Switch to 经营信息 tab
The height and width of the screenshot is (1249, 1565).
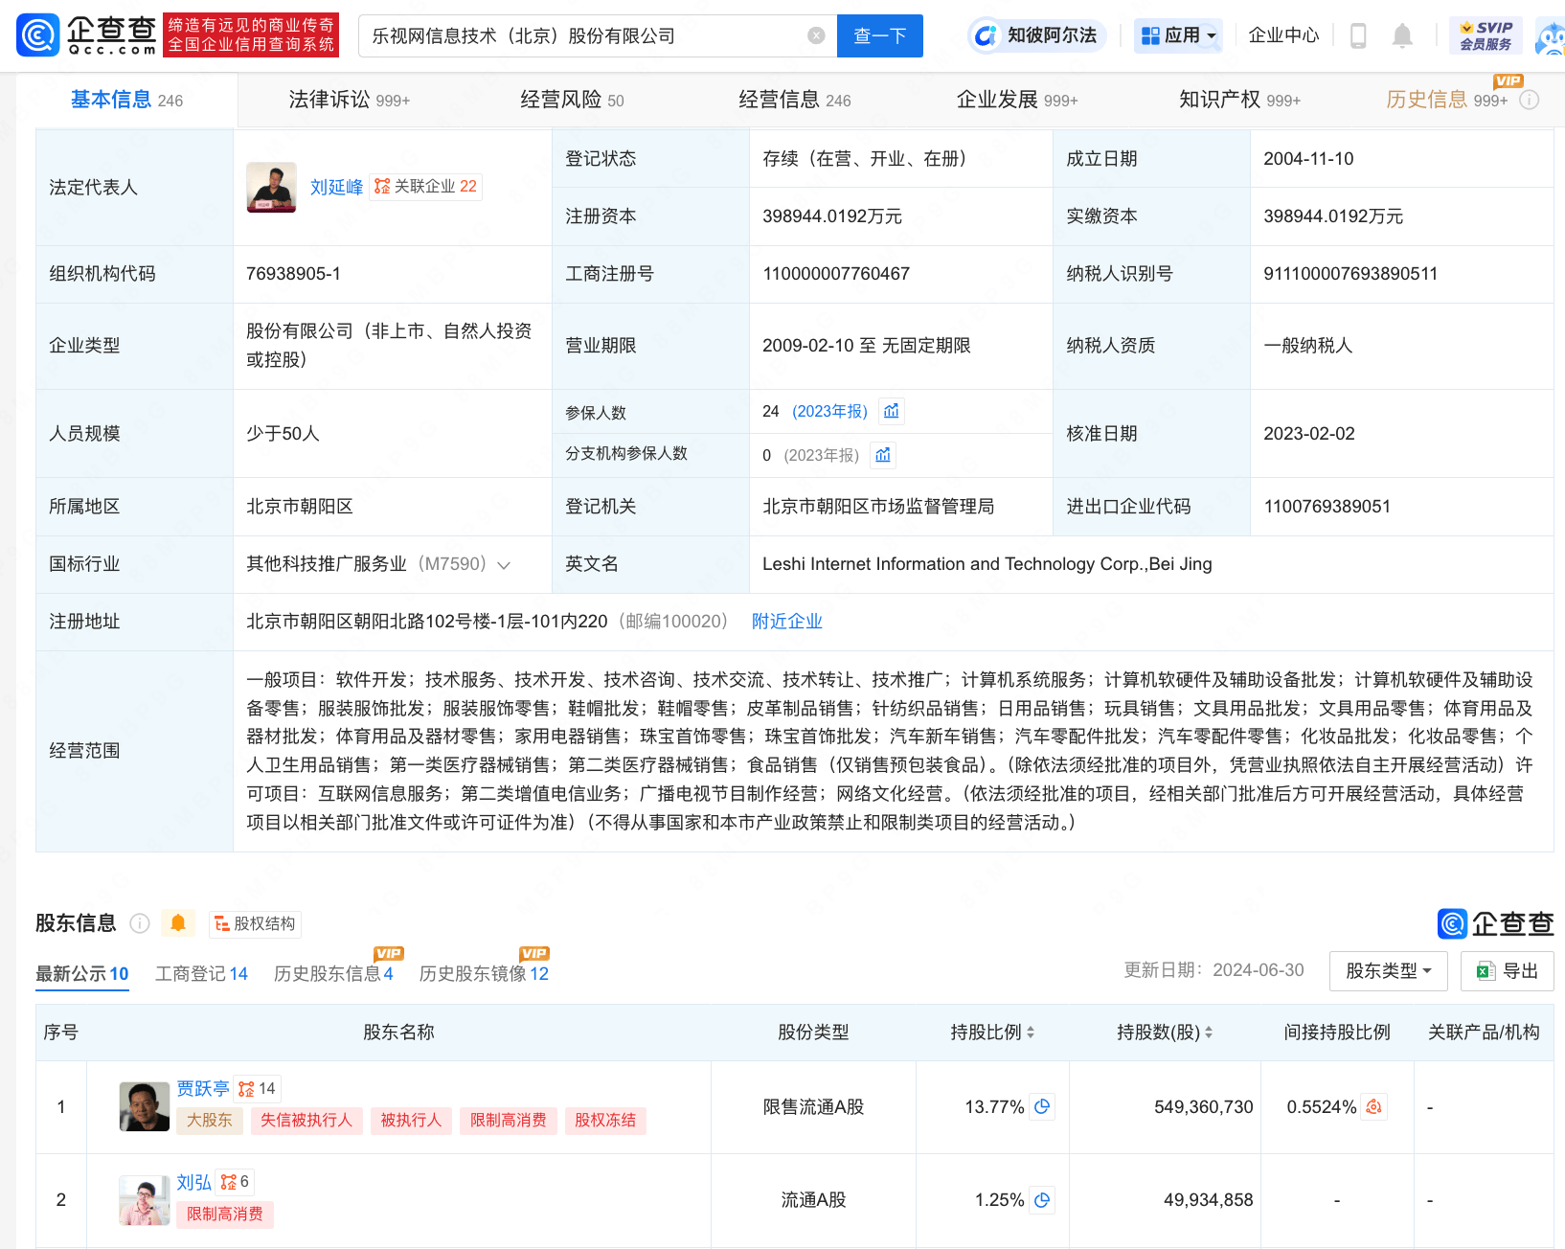point(794,100)
